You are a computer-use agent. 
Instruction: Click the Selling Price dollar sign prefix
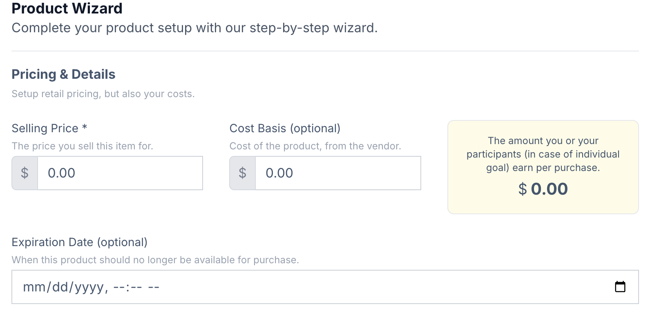coord(25,173)
